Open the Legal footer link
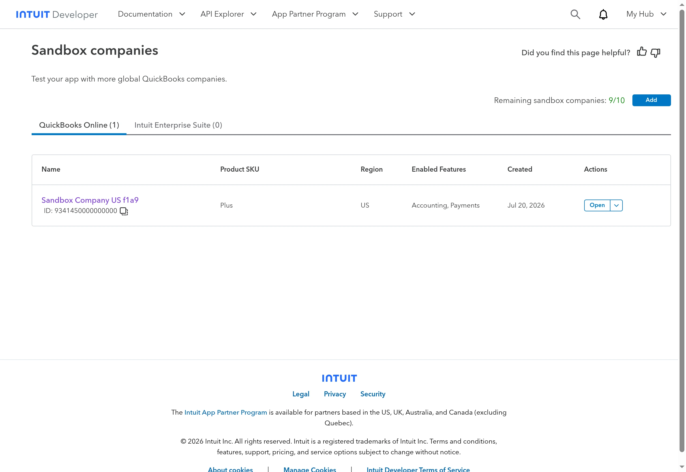The height and width of the screenshot is (472, 686). [x=300, y=394]
